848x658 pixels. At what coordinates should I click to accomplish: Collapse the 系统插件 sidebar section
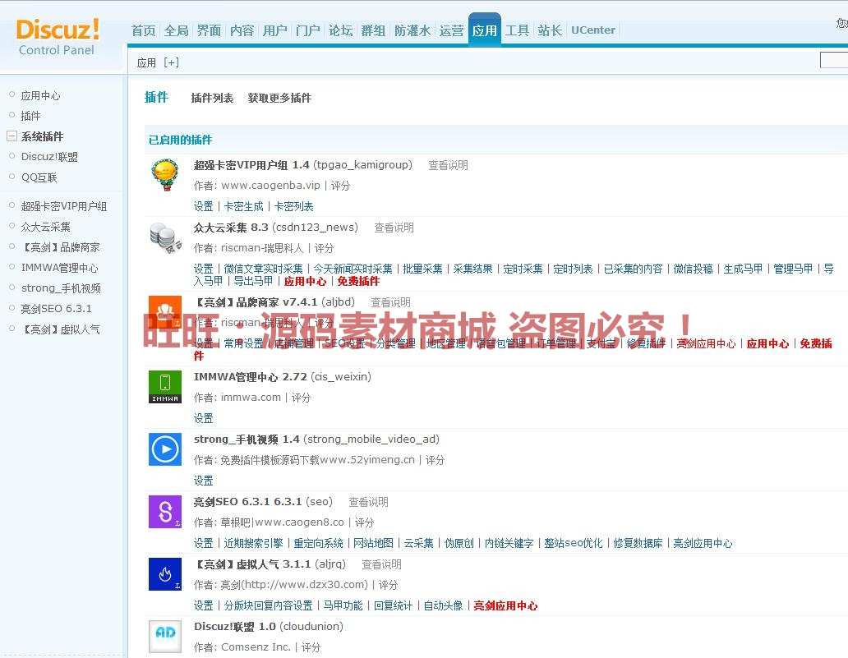(12, 136)
